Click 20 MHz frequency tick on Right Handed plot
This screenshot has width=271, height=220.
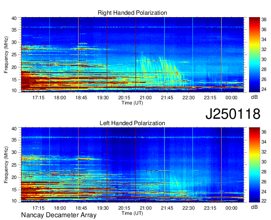pyautogui.click(x=14, y=67)
